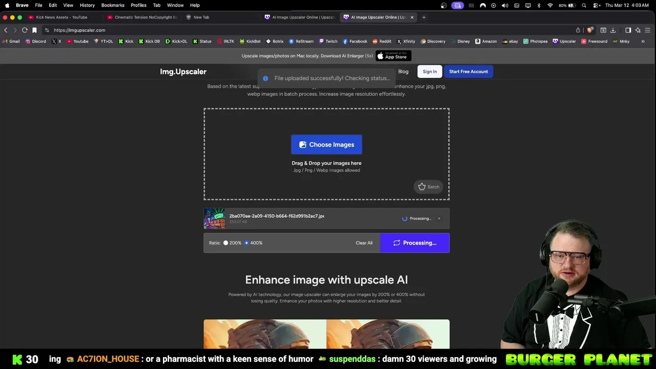This screenshot has height=369, width=656.
Task: Click the site settings icon left of the URL
Action: point(47,30)
